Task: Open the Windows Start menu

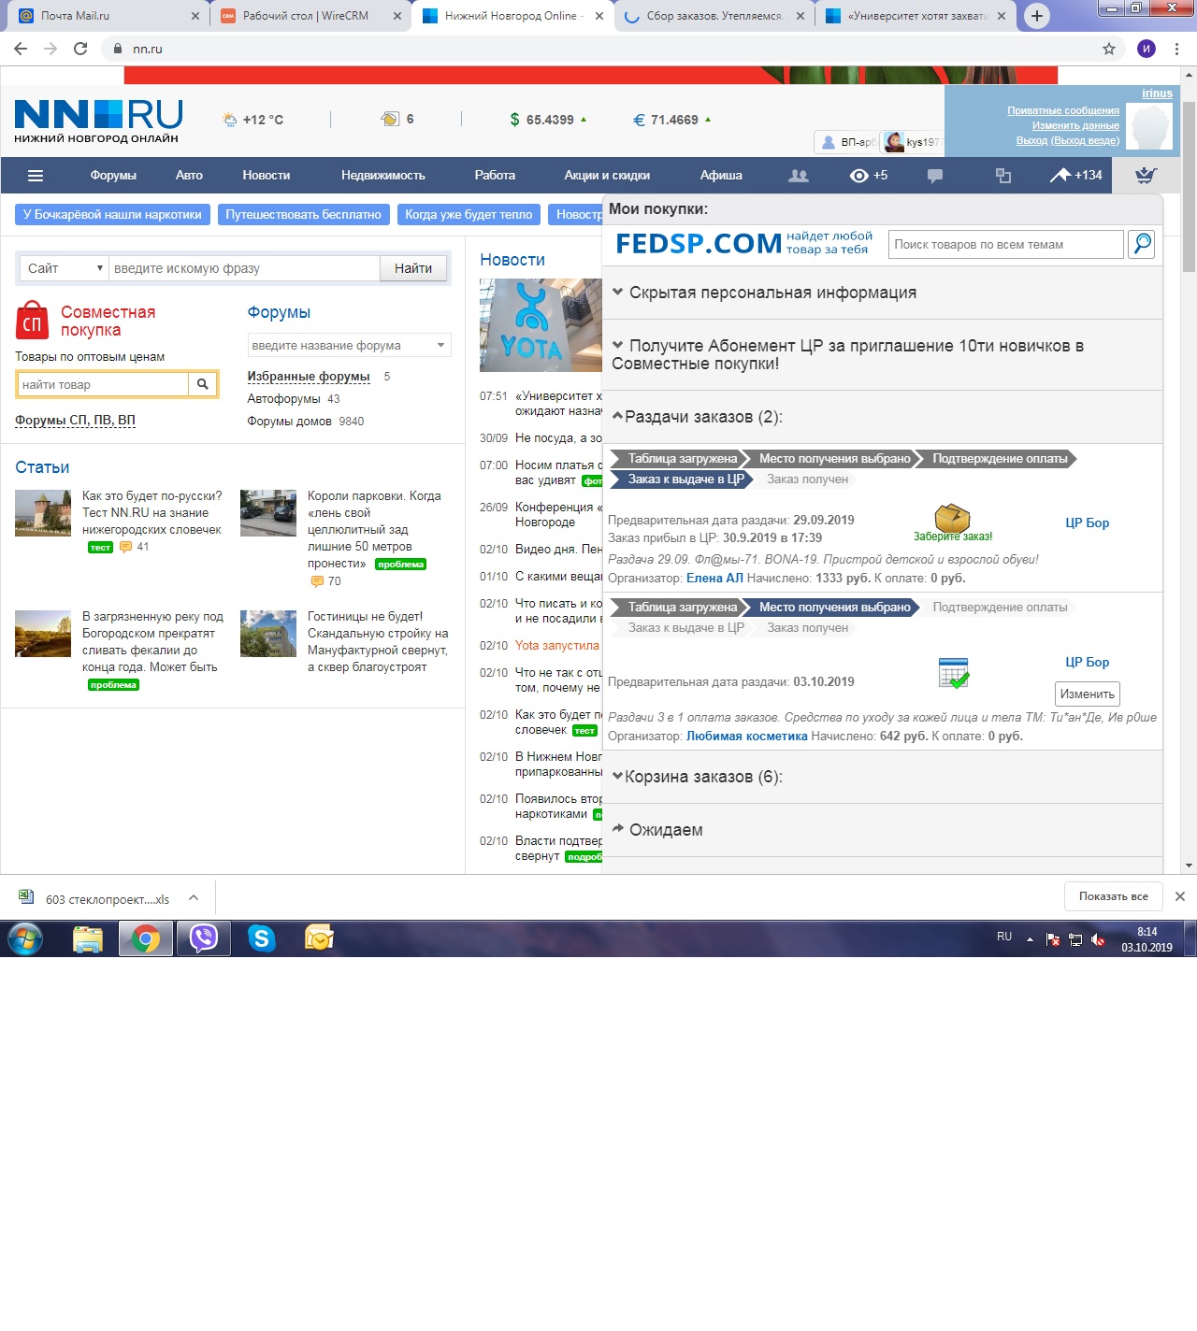Action: click(x=25, y=937)
